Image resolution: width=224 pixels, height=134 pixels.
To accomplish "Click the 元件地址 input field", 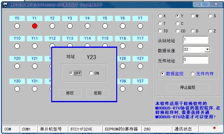I will pyautogui.click(x=195, y=60).
